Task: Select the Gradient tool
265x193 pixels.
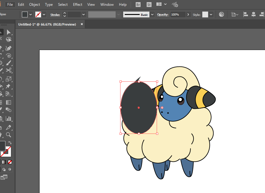Action: 9,102
